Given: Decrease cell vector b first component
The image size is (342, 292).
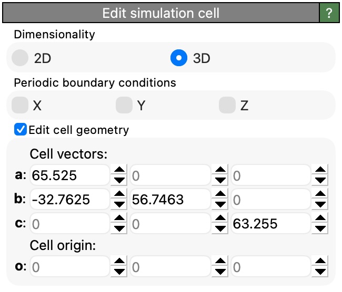Looking at the screenshot, I should pos(119,205).
